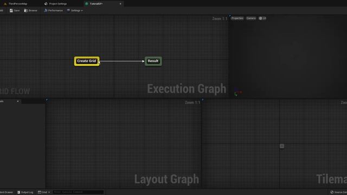Click the TutorialGF asset icon
Viewport: 347px width, 195px height.
click(x=87, y=4)
